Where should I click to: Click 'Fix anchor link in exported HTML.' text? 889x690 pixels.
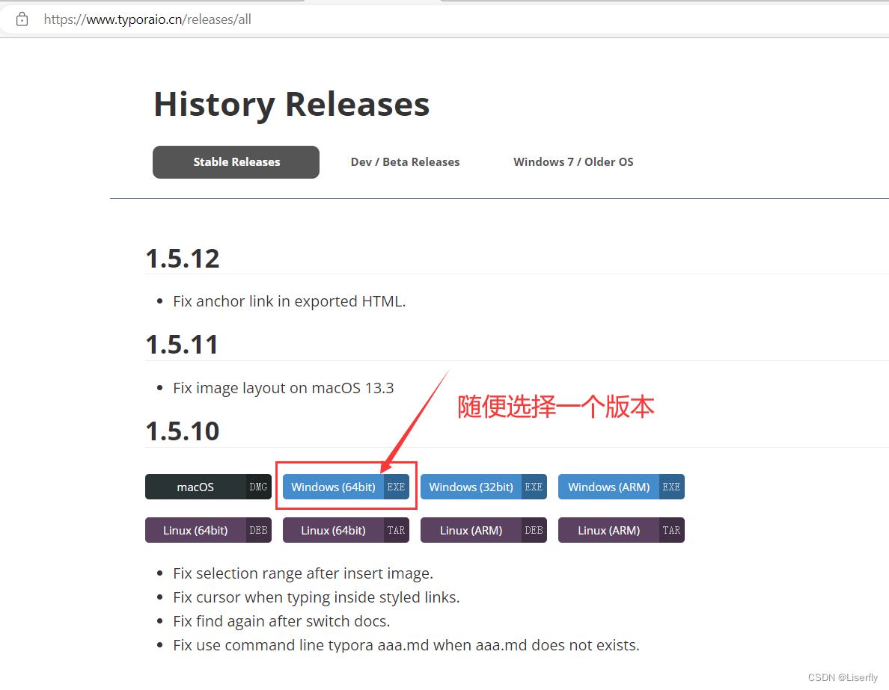click(289, 301)
